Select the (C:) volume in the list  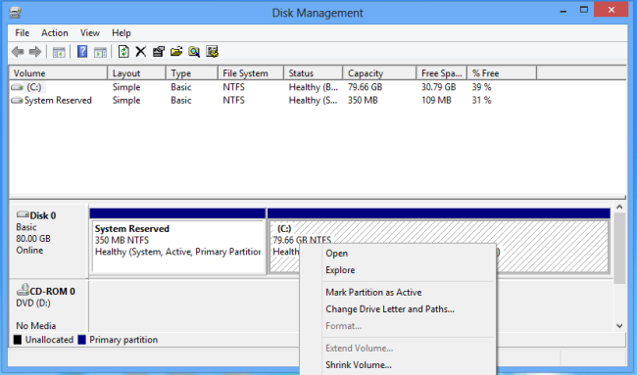(x=34, y=87)
